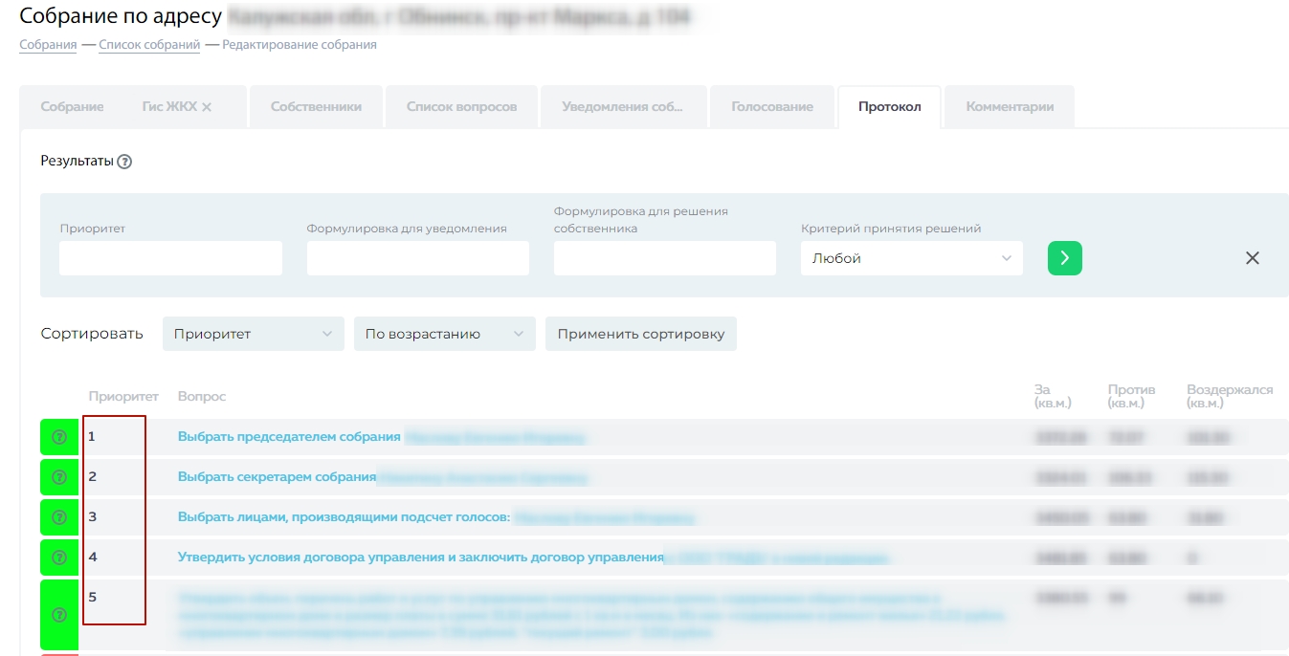The width and height of the screenshot is (1289, 656).
Task: Open the По возрастанию order dropdown
Action: click(x=444, y=334)
